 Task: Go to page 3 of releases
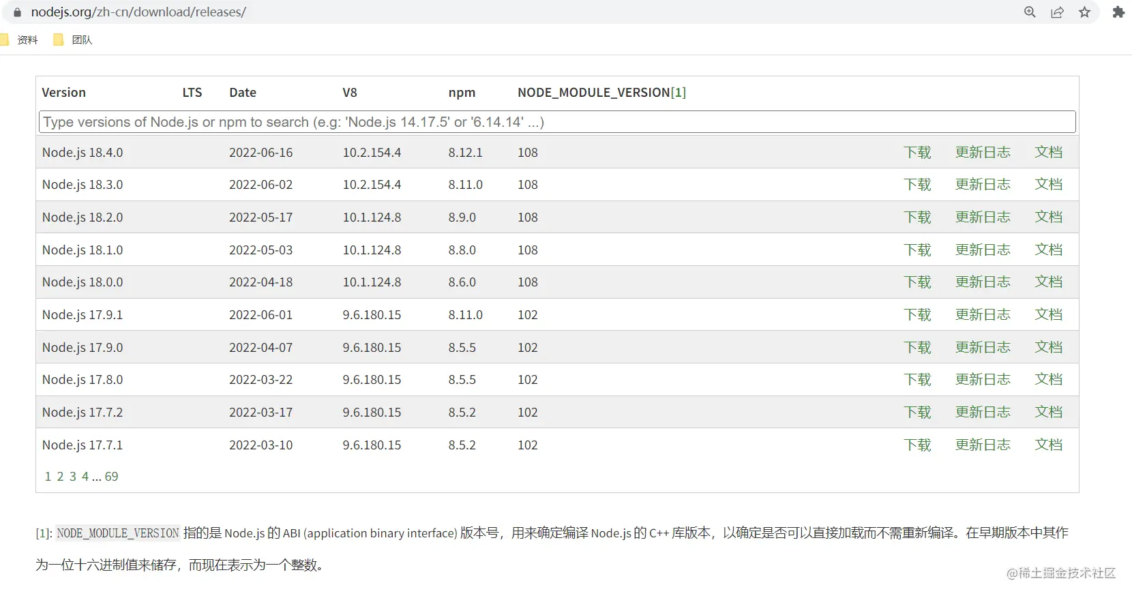tap(73, 477)
